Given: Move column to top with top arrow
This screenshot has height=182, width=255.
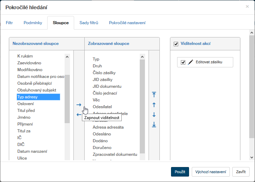Looking at the screenshot, I should click(154, 94).
